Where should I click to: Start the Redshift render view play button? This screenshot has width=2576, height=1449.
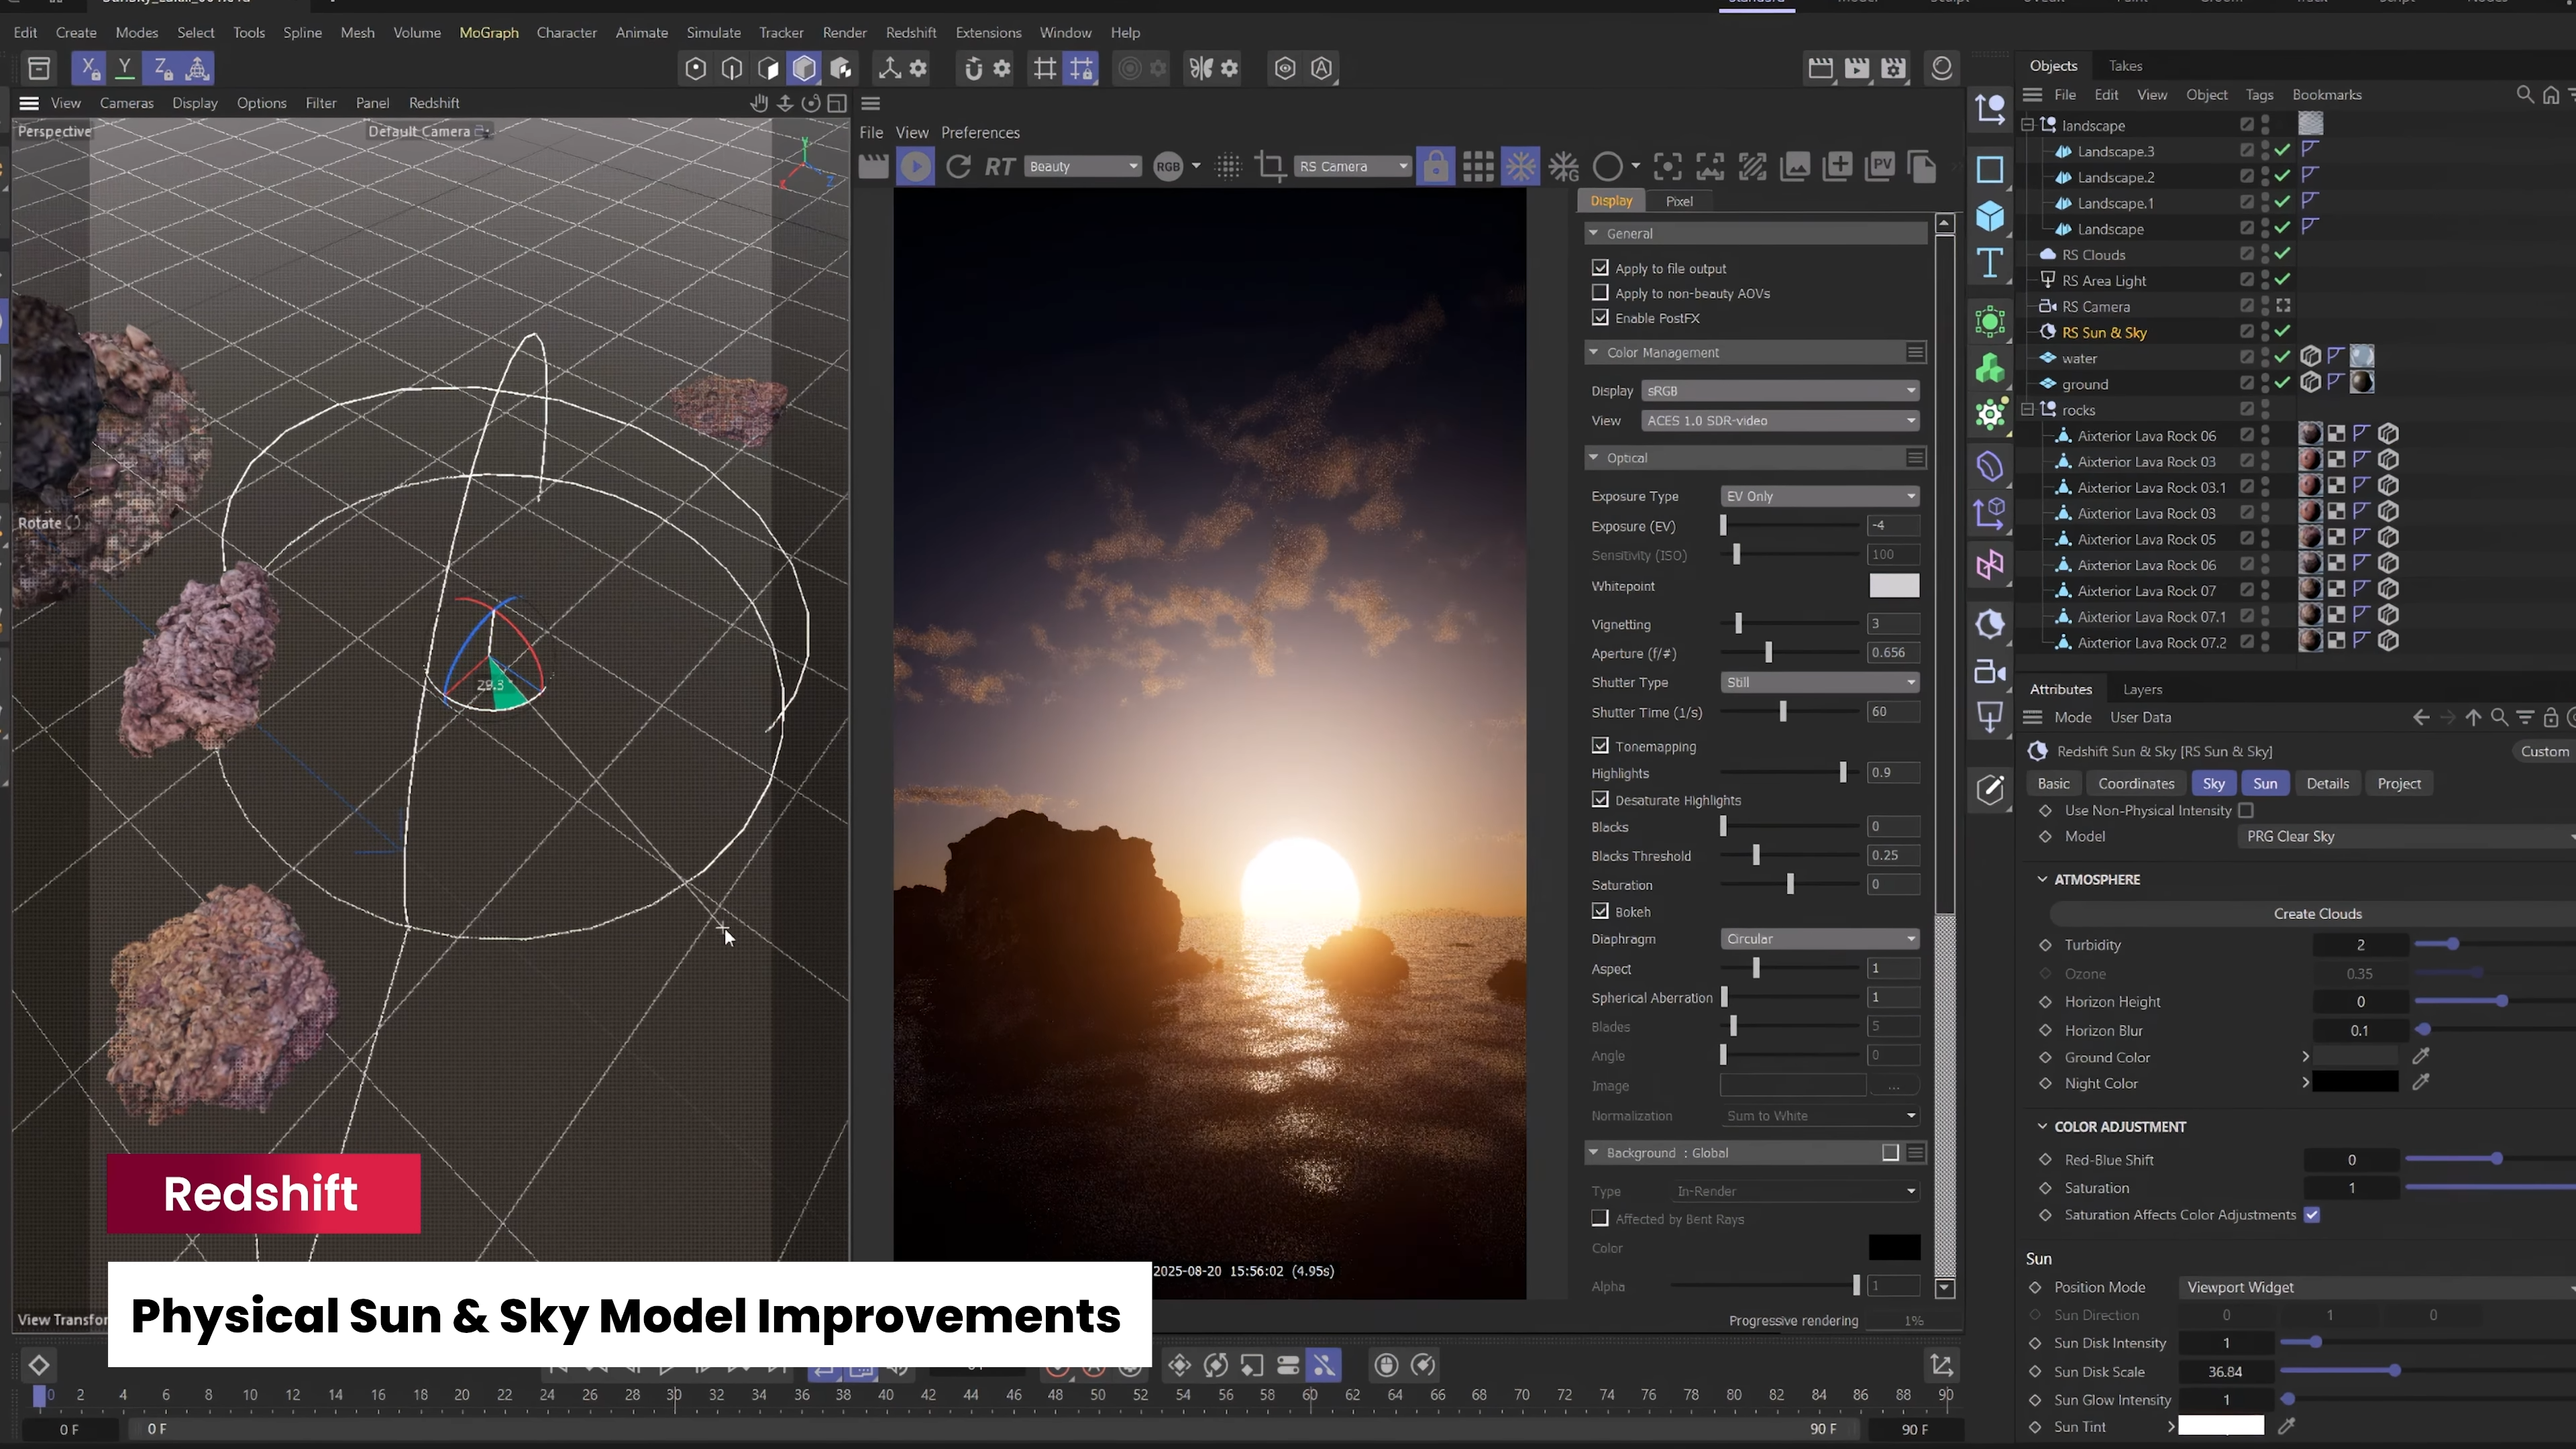(x=915, y=166)
